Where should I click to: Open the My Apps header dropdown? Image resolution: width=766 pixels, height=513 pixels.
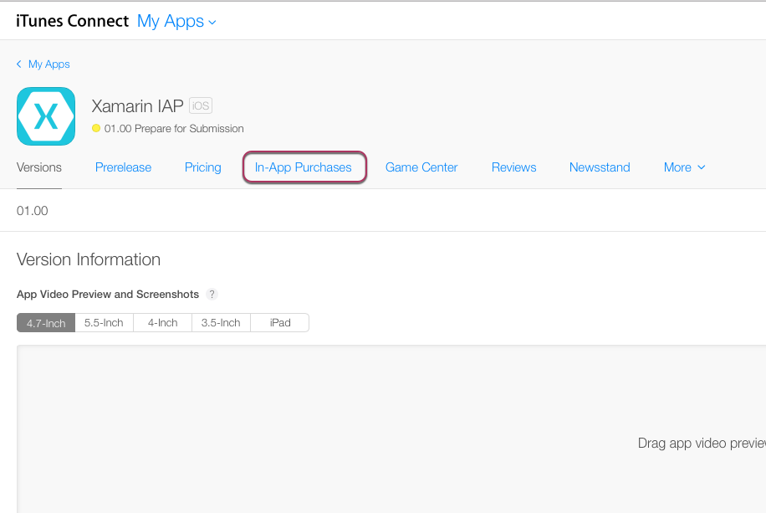point(176,22)
